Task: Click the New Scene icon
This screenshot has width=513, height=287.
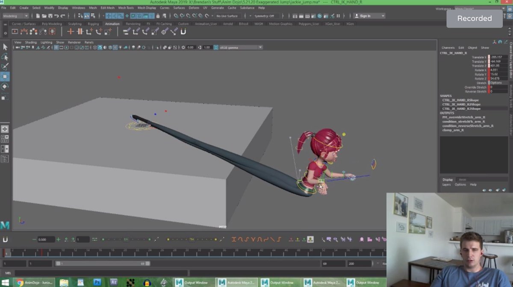Action: 38,16
